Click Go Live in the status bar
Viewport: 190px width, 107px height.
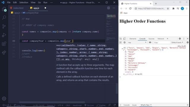(x=89, y=105)
